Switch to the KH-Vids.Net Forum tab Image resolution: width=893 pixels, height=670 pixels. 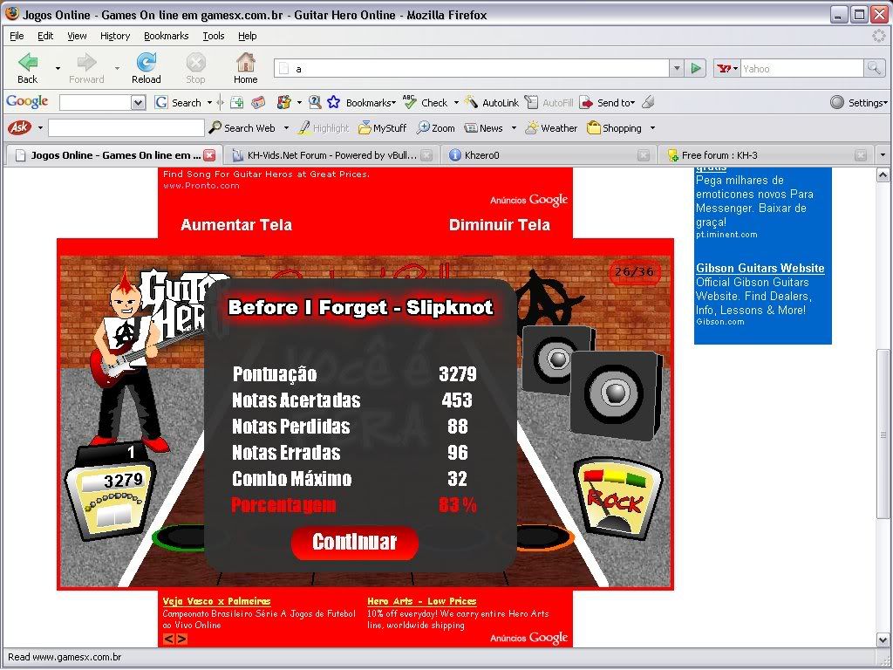pyautogui.click(x=332, y=155)
